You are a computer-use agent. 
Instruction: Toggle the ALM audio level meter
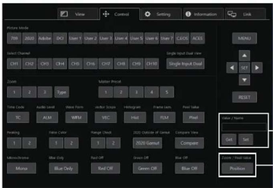coord(47,118)
